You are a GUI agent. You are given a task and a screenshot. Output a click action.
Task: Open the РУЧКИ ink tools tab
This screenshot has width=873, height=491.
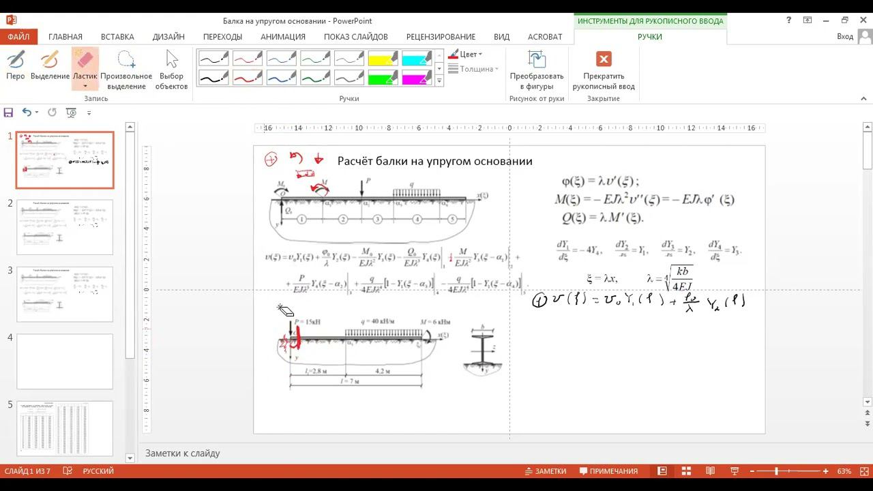point(650,37)
